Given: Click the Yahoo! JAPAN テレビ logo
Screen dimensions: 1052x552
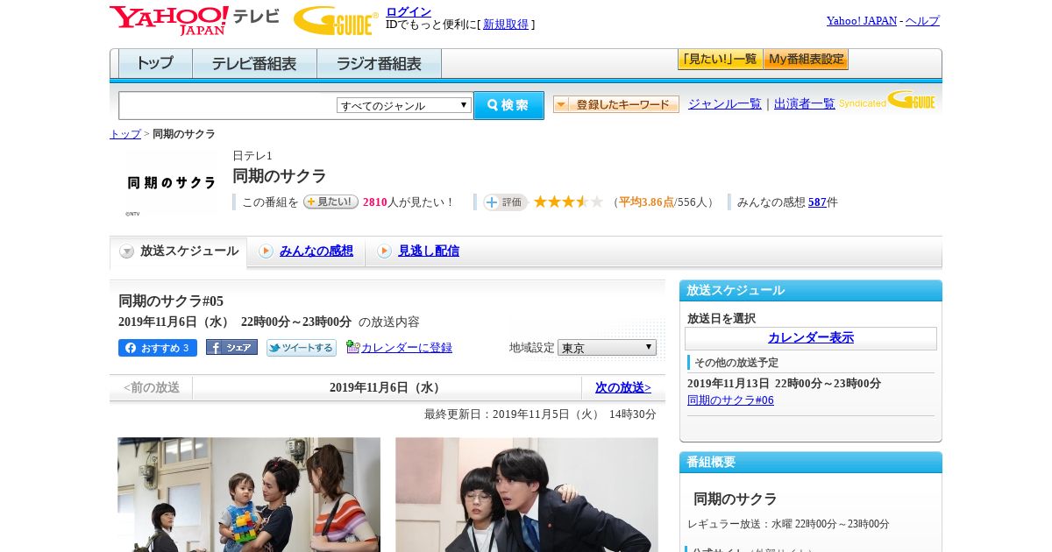Looking at the screenshot, I should (194, 20).
